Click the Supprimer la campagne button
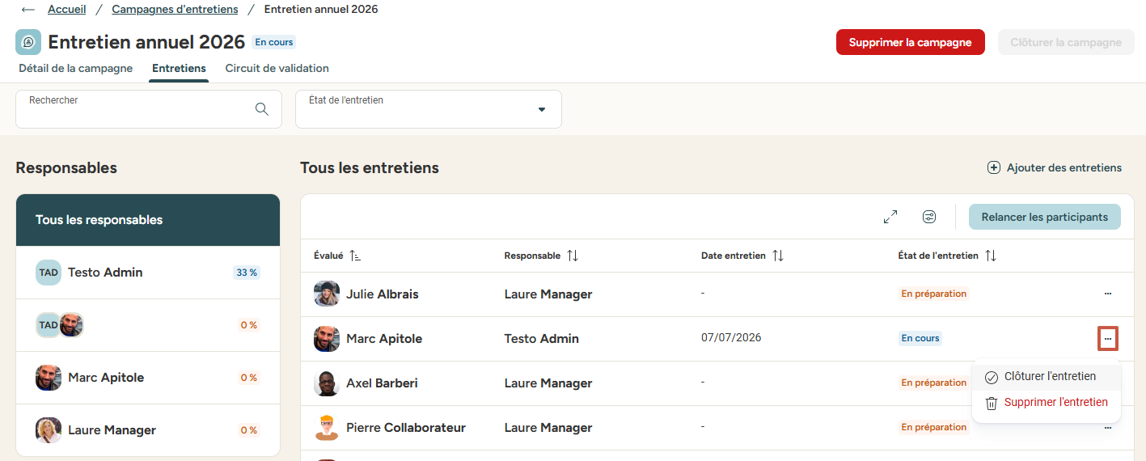This screenshot has width=1146, height=461. 911,42
